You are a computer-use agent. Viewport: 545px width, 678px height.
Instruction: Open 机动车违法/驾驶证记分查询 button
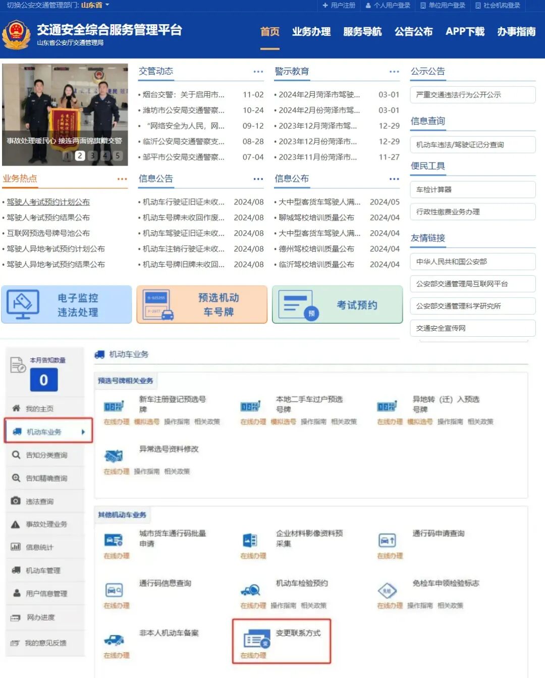click(473, 144)
